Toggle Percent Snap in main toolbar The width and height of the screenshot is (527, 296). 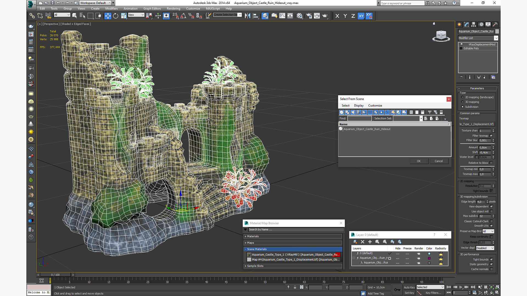(x=191, y=16)
